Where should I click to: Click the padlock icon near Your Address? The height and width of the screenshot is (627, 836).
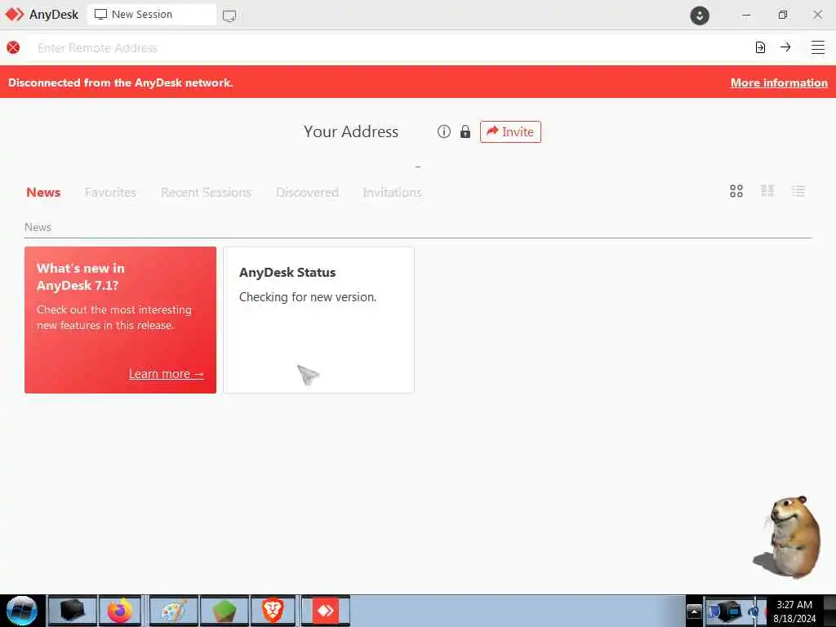click(x=465, y=131)
